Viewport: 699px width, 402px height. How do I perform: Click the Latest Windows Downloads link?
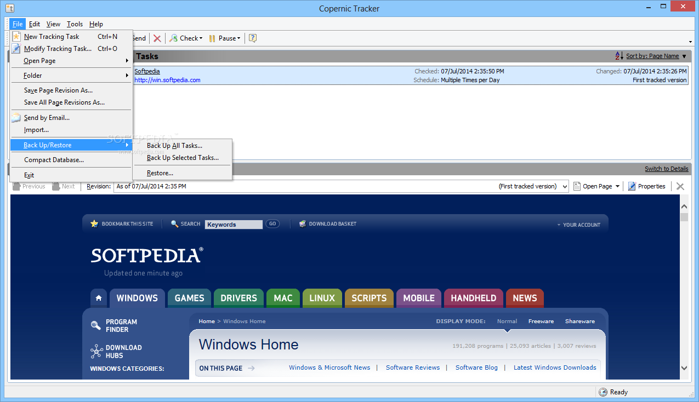[555, 367]
